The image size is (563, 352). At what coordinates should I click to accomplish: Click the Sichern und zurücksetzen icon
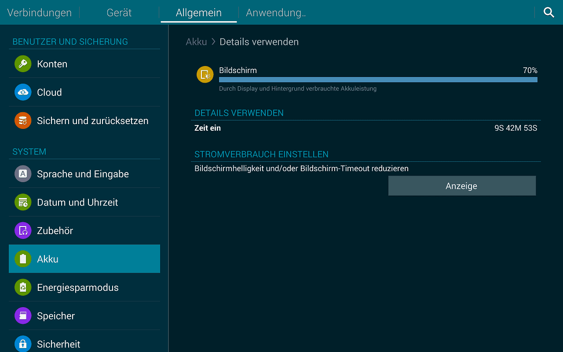23,121
